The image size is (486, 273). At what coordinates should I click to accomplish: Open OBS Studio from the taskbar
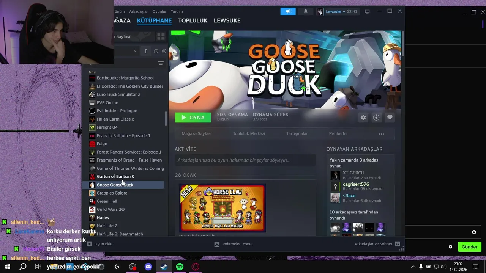tap(133, 267)
